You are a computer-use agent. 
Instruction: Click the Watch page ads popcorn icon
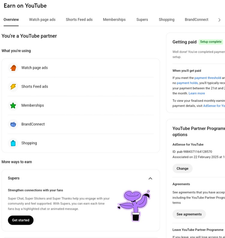(x=13, y=68)
